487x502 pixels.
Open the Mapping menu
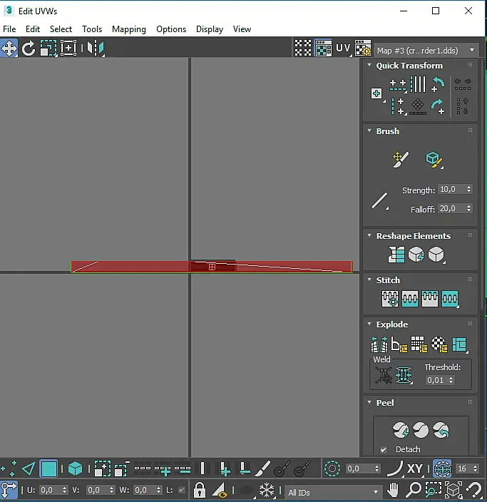tap(128, 29)
